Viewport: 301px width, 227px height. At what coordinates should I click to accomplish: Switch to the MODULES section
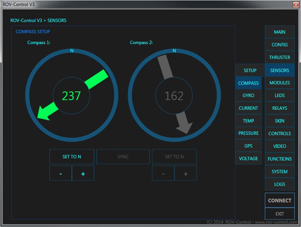tap(279, 83)
